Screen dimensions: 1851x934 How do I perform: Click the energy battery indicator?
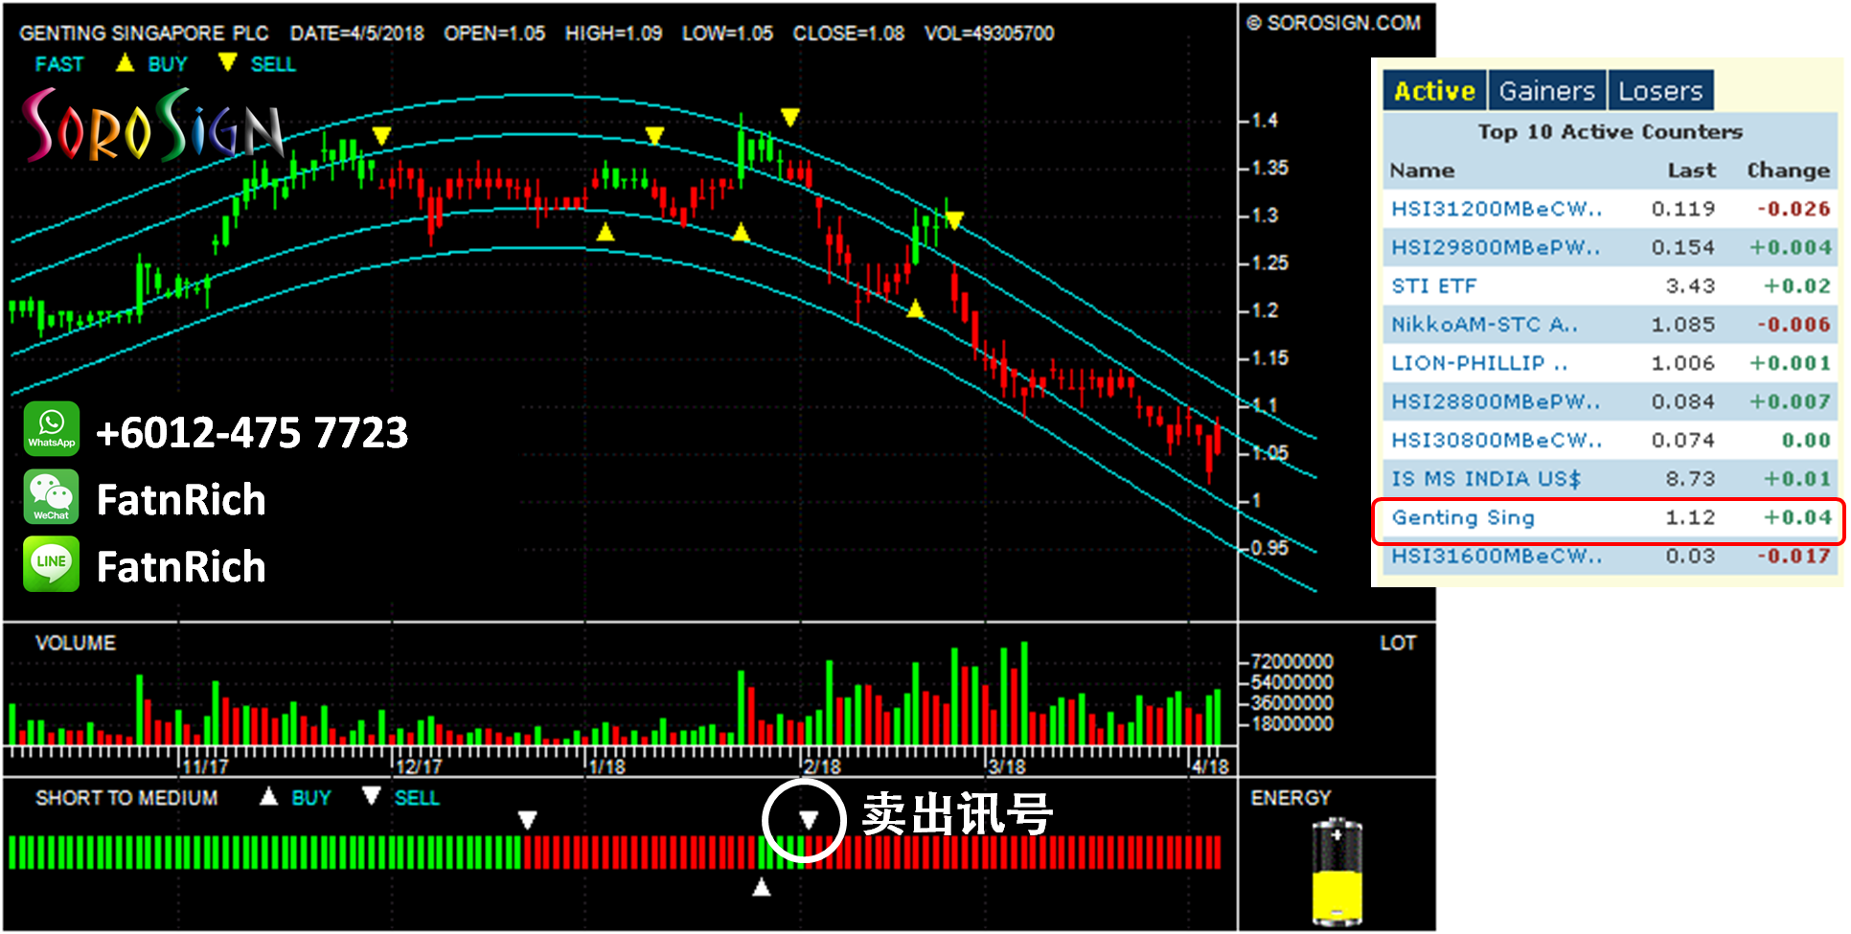point(1337,872)
